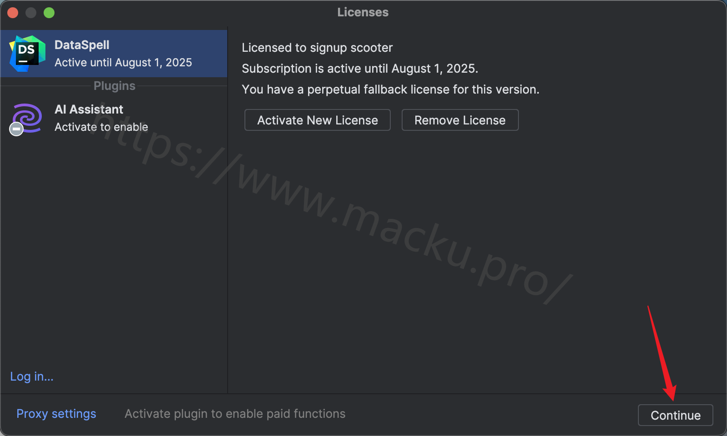Screen dimensions: 727x436
Task: Click the AI Assistant spiral icon
Action: (27, 118)
